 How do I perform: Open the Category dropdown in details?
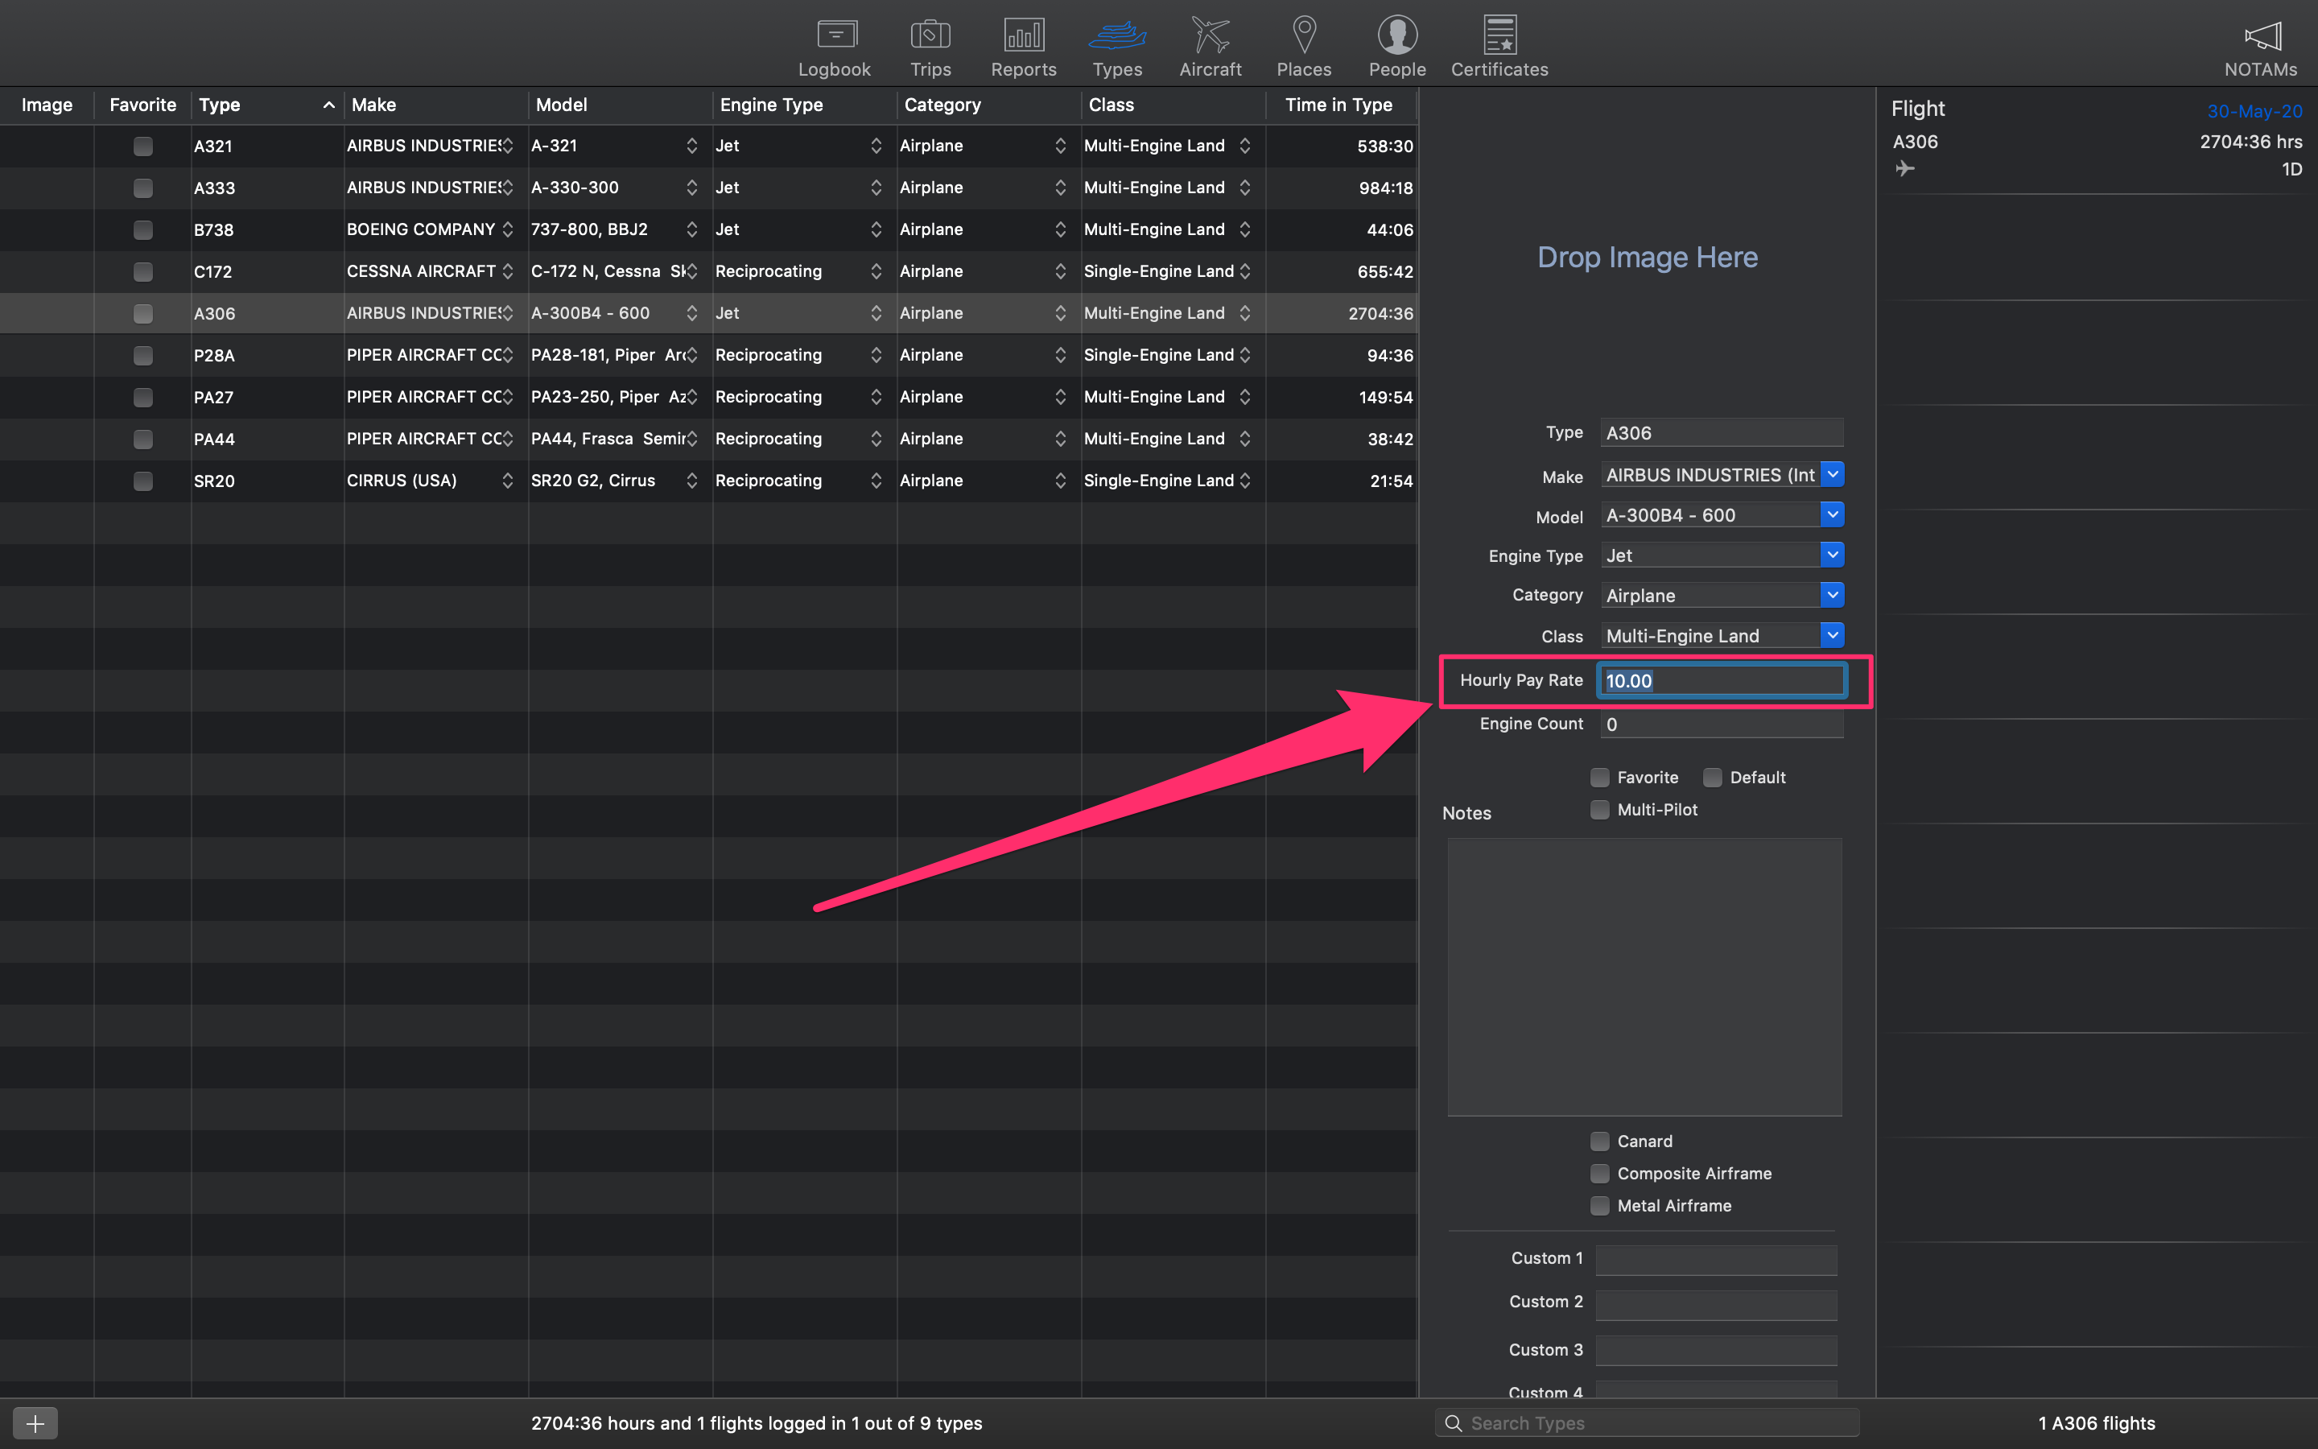coord(1831,595)
